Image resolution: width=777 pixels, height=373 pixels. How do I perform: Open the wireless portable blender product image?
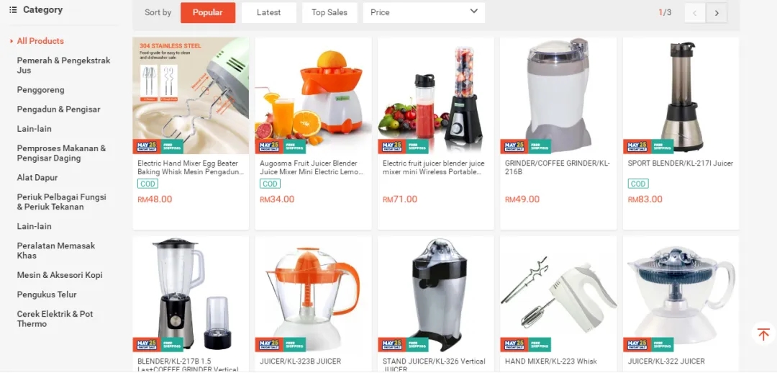[435, 96]
